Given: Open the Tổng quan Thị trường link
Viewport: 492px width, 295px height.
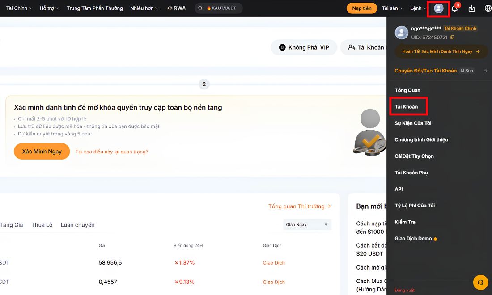Looking at the screenshot, I should [299, 206].
